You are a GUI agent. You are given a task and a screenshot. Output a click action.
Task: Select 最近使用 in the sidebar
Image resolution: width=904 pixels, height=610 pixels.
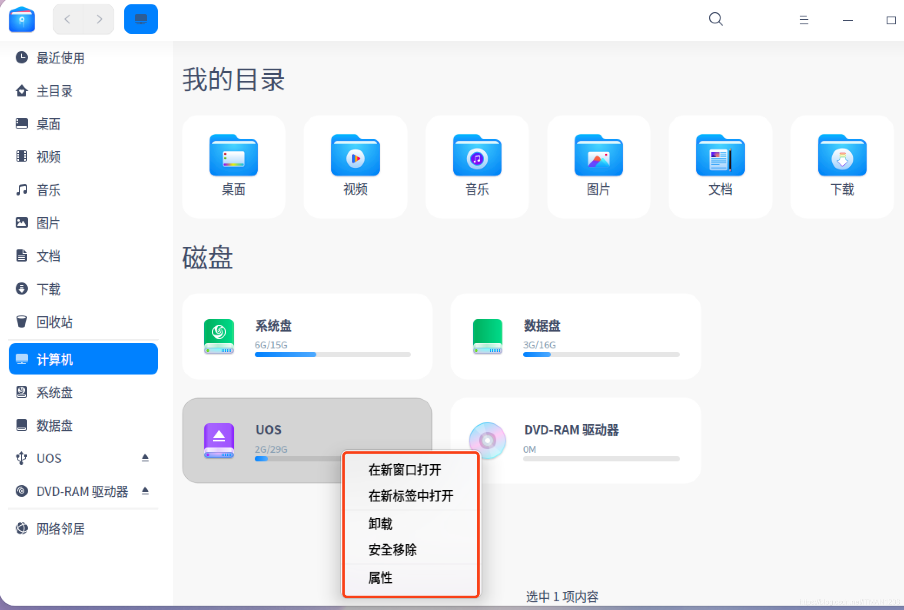(60, 58)
